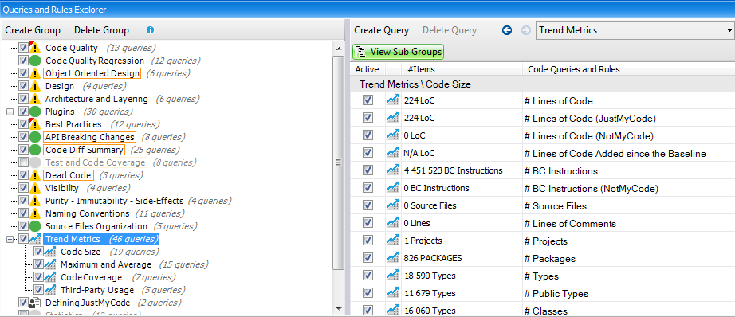This screenshot has width=735, height=317.
Task: Click the Delete Query button
Action: coord(450,30)
